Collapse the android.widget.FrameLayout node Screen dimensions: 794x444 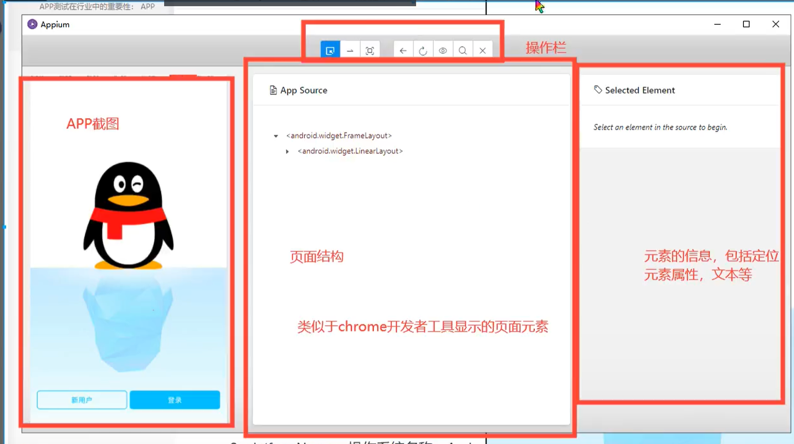click(276, 136)
